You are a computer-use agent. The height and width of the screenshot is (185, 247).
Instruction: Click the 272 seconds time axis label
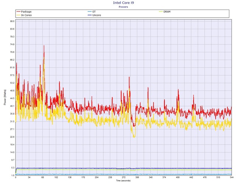click(x=123, y=177)
